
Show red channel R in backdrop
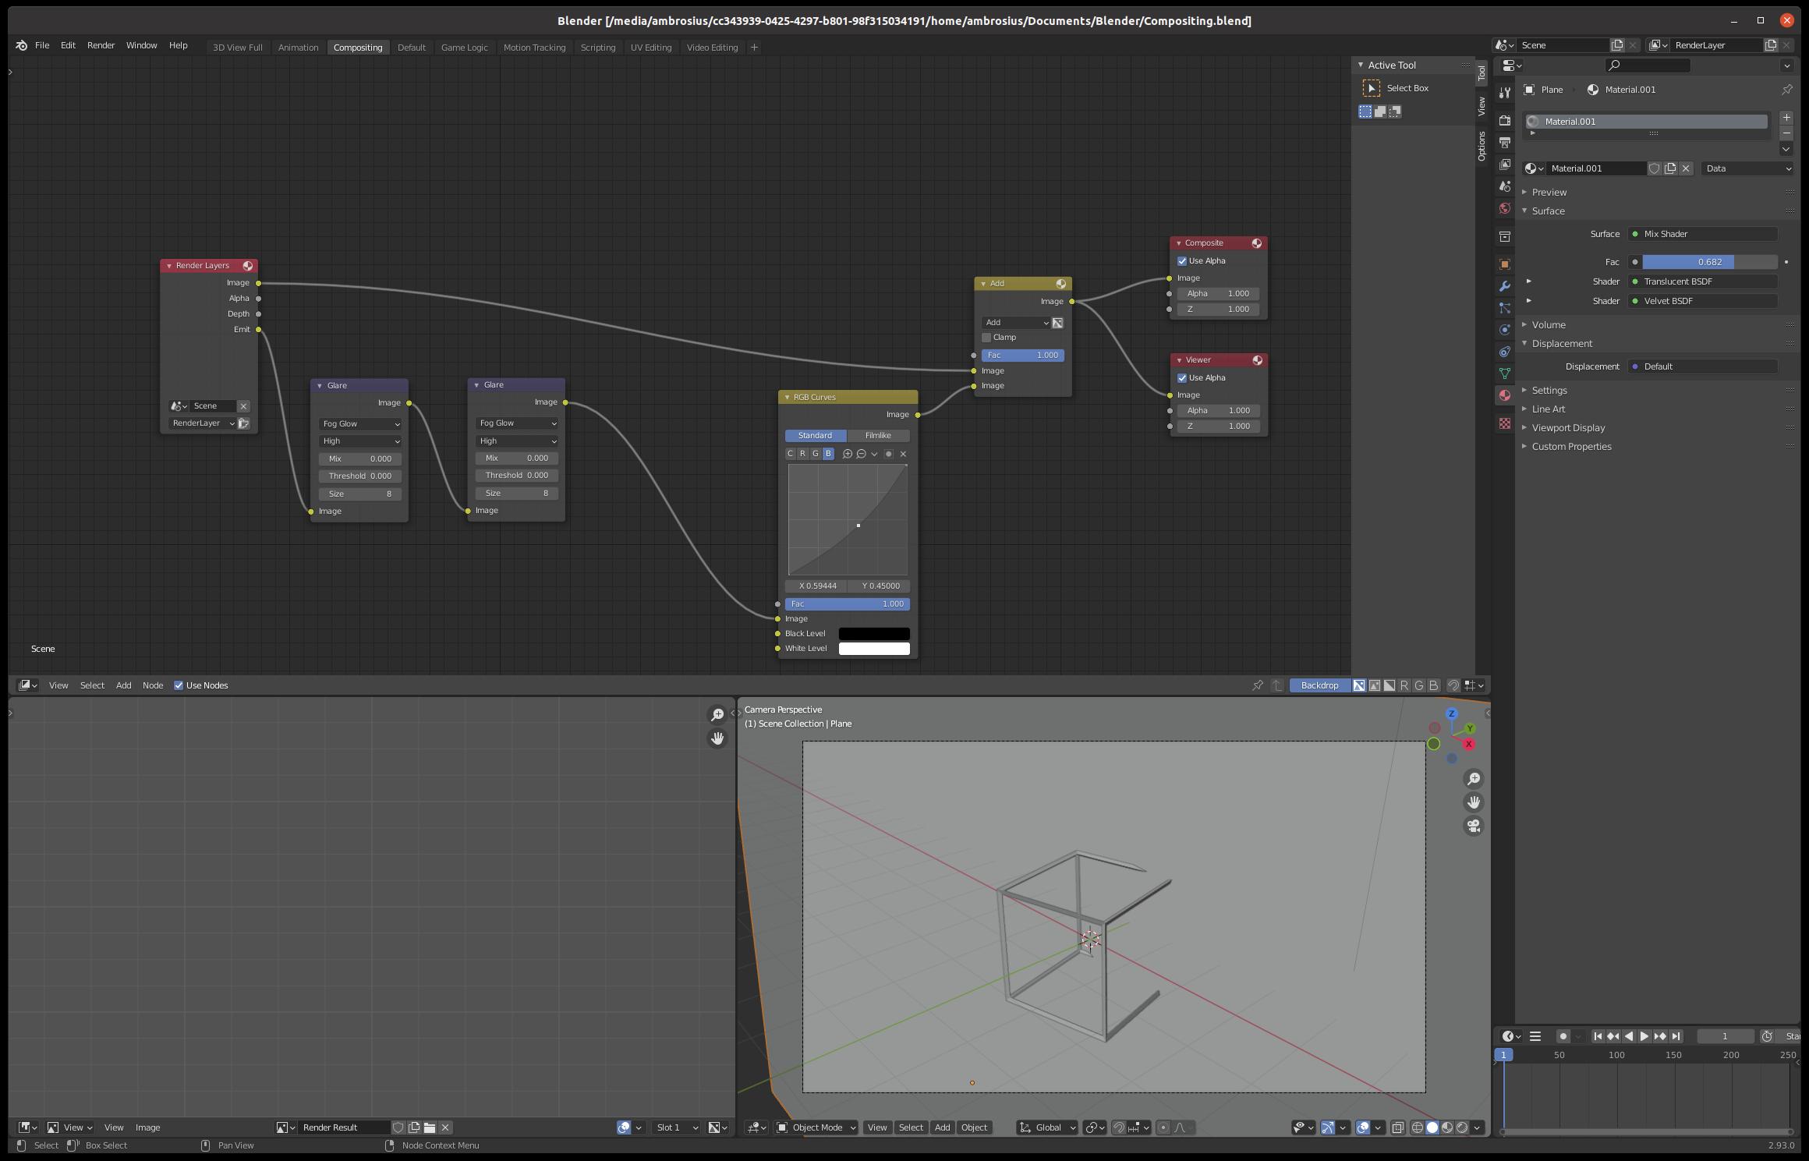(1404, 685)
